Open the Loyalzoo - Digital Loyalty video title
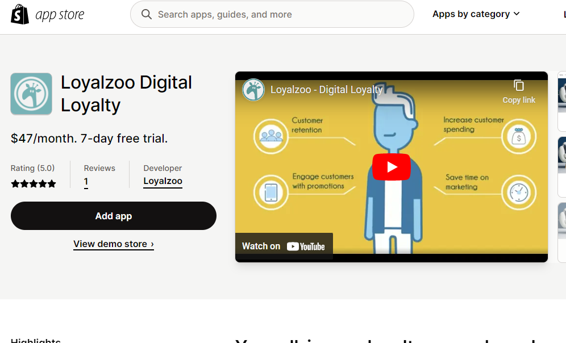Screen dimensions: 566x343 pyautogui.click(x=326, y=90)
